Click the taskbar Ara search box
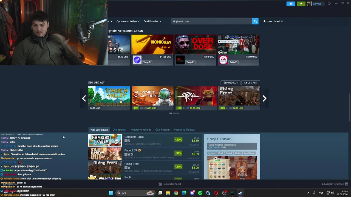The width and height of the screenshot is (351, 197). tap(135, 193)
